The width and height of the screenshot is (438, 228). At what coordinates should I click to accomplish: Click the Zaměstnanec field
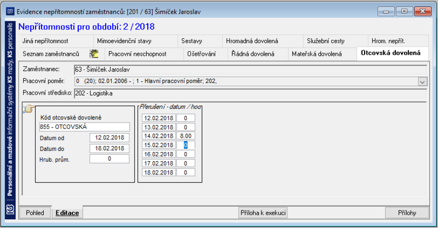(251, 69)
